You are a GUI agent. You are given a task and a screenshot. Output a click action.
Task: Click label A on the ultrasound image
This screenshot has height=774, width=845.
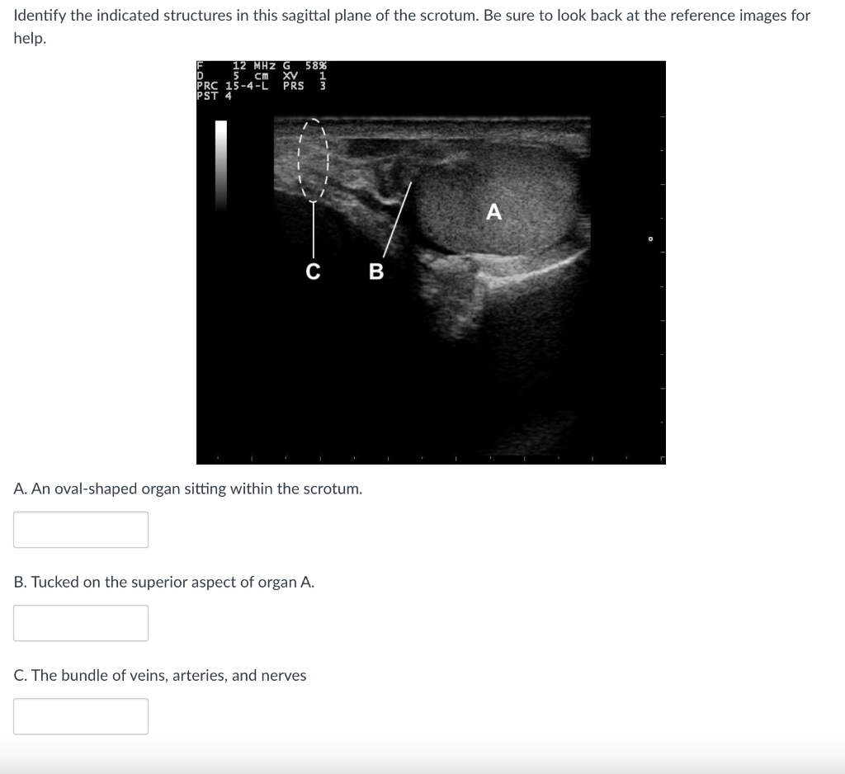(x=493, y=212)
